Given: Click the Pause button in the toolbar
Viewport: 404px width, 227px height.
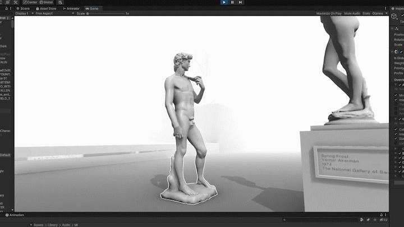Looking at the screenshot, I should tap(232, 2).
